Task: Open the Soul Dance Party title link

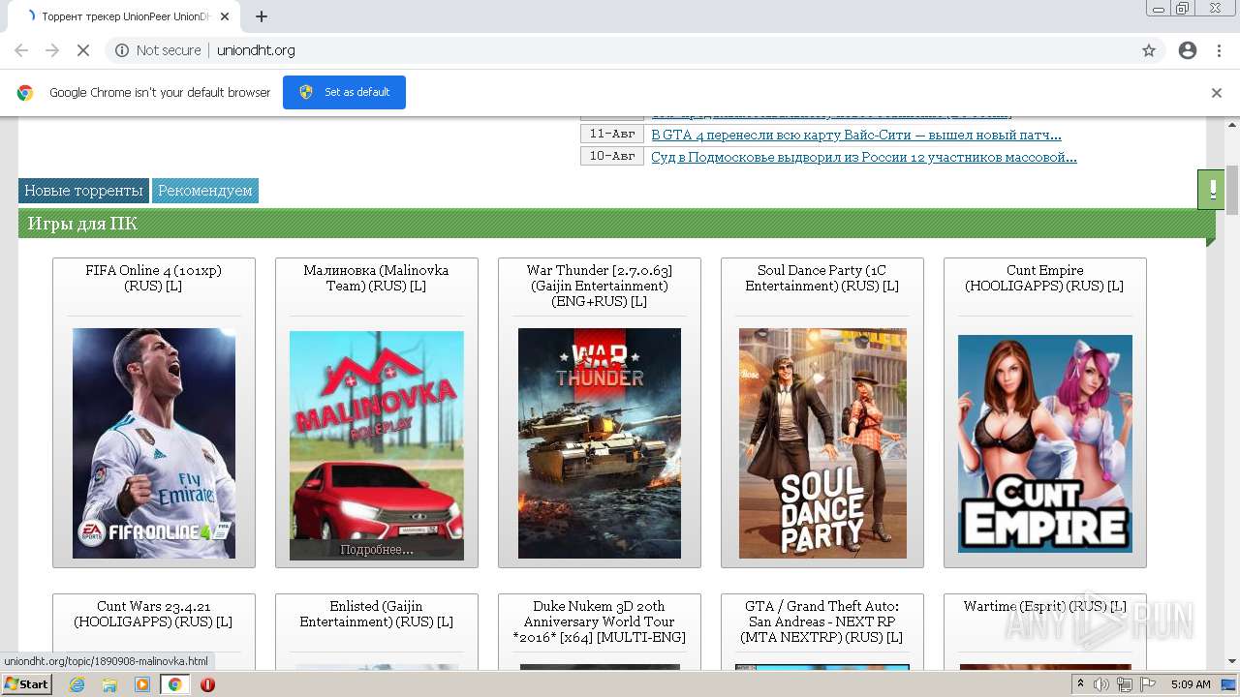Action: [821, 278]
